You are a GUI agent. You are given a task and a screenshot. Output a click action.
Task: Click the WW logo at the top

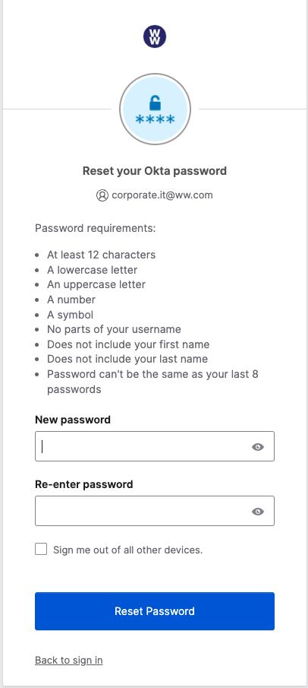coord(155,36)
